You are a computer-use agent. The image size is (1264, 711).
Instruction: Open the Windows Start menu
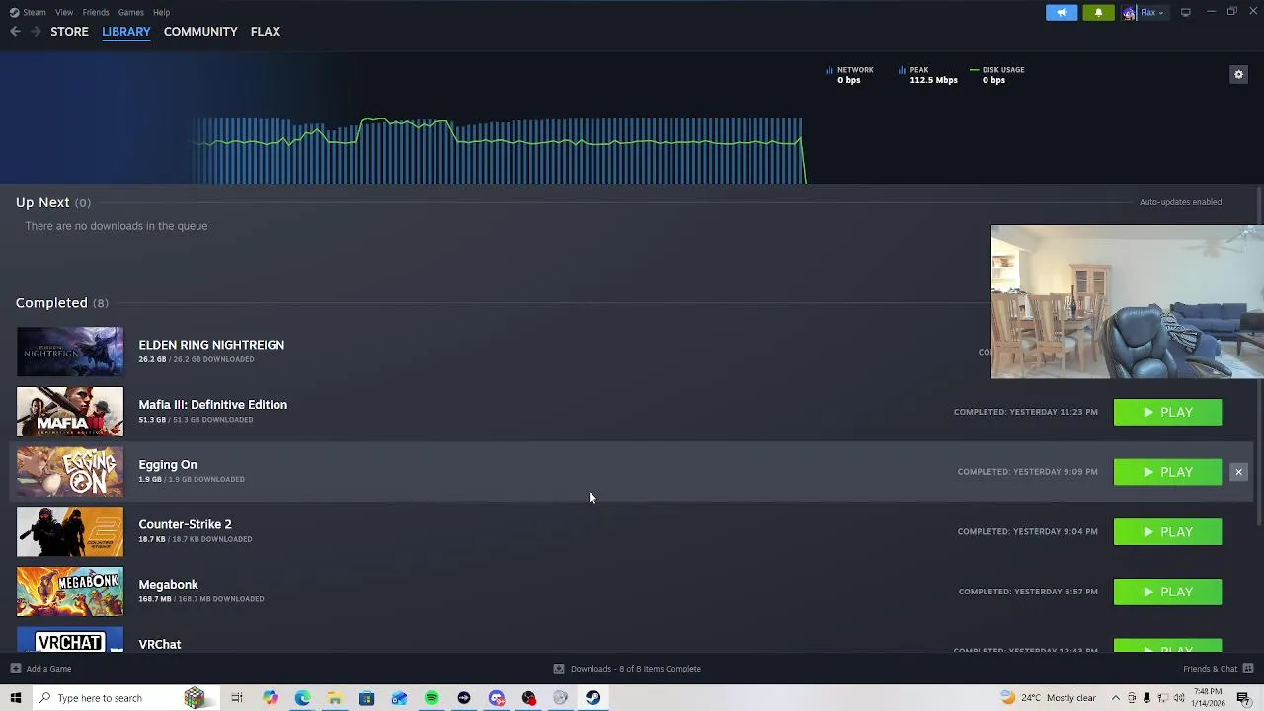click(x=15, y=698)
